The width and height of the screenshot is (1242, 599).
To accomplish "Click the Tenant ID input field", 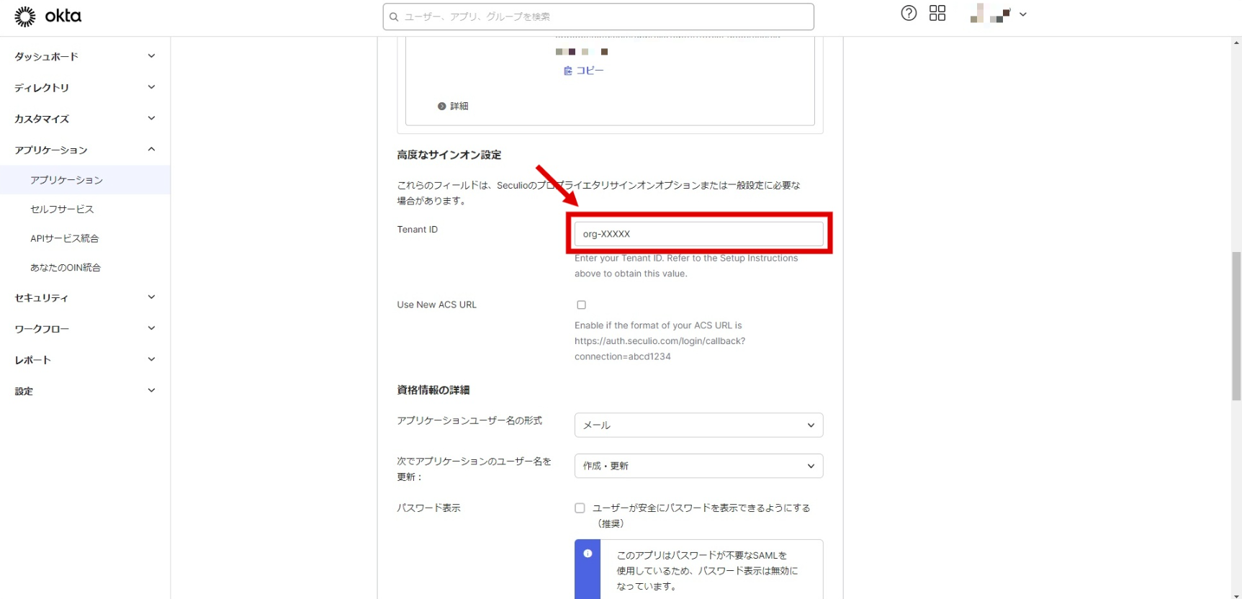I will (698, 234).
